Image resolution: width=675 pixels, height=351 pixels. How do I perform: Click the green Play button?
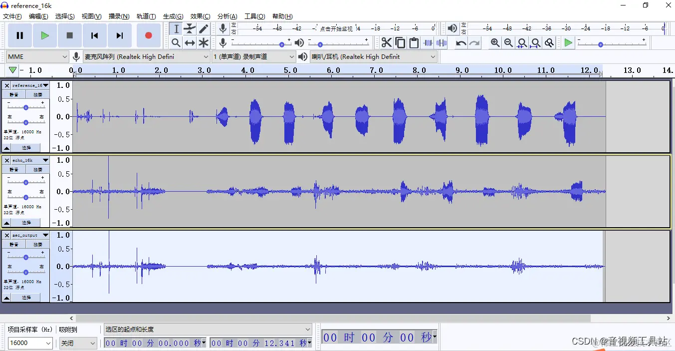[x=45, y=35]
